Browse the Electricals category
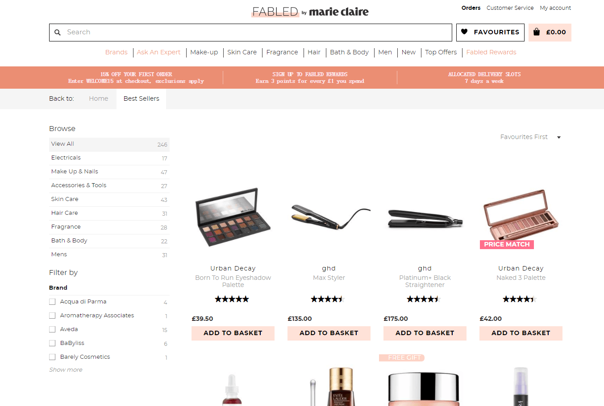The image size is (604, 406). pyautogui.click(x=109, y=158)
